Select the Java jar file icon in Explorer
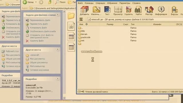This screenshot has height=103, width=183. pos(71,26)
